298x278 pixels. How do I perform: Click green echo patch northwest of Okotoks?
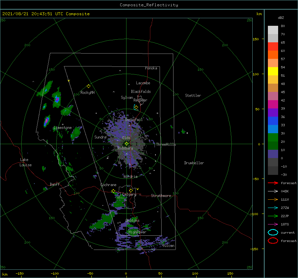pyautogui.click(x=103, y=221)
